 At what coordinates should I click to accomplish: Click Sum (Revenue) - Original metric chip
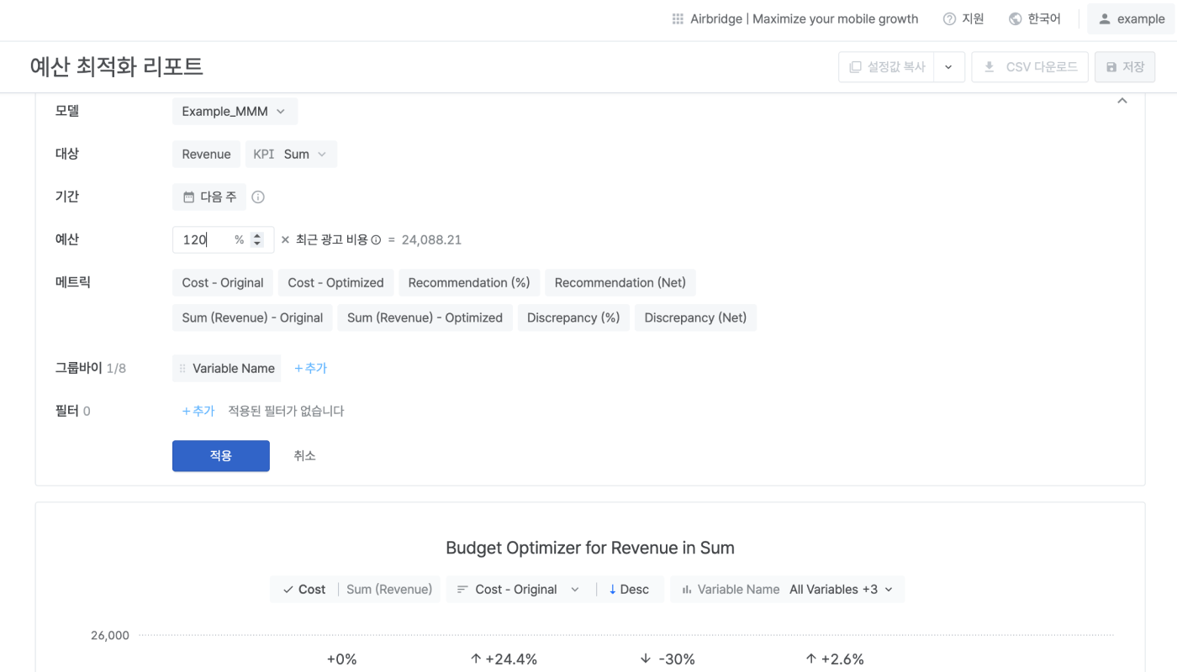(x=252, y=318)
